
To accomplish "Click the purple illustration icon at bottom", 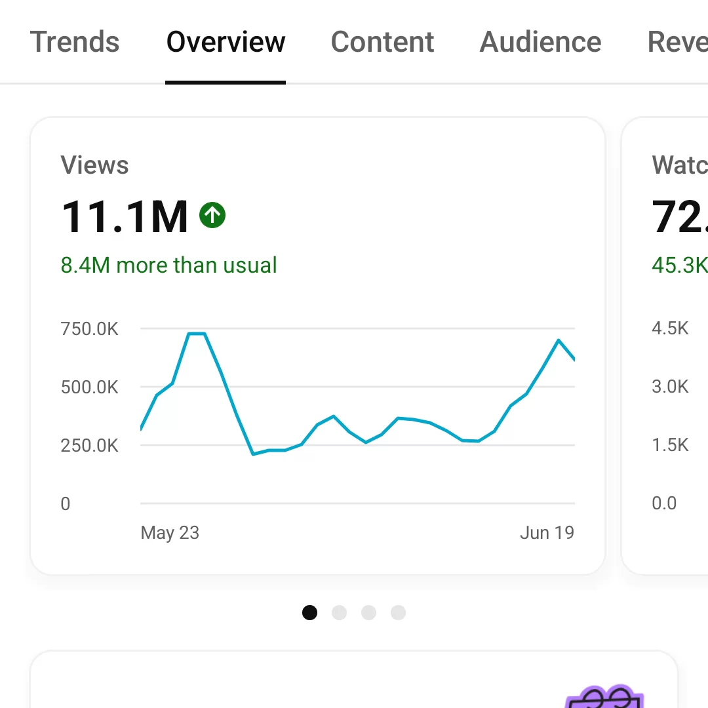I will [605, 696].
